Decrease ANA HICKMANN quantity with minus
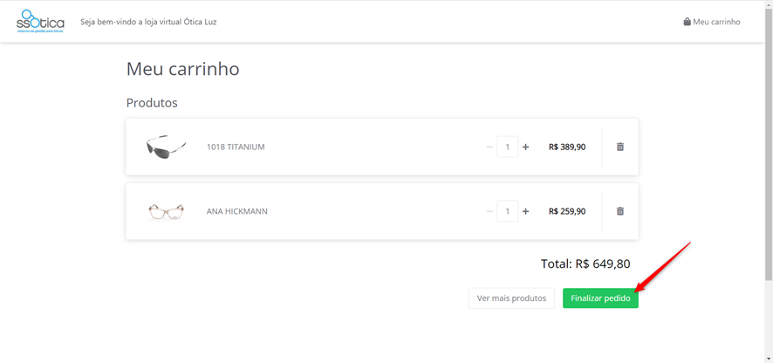This screenshot has width=773, height=363. pyautogui.click(x=489, y=211)
